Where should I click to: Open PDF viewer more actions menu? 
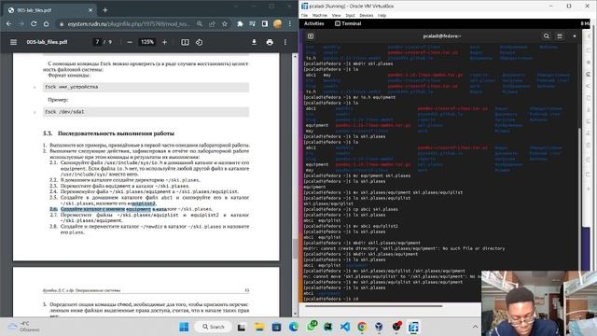[285, 42]
